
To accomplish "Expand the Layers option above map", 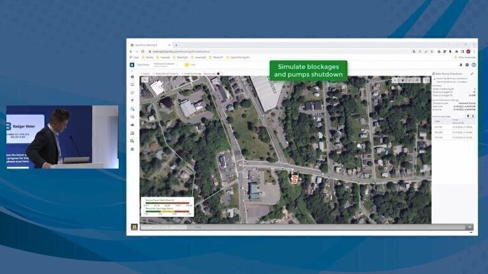I will coord(145,74).
